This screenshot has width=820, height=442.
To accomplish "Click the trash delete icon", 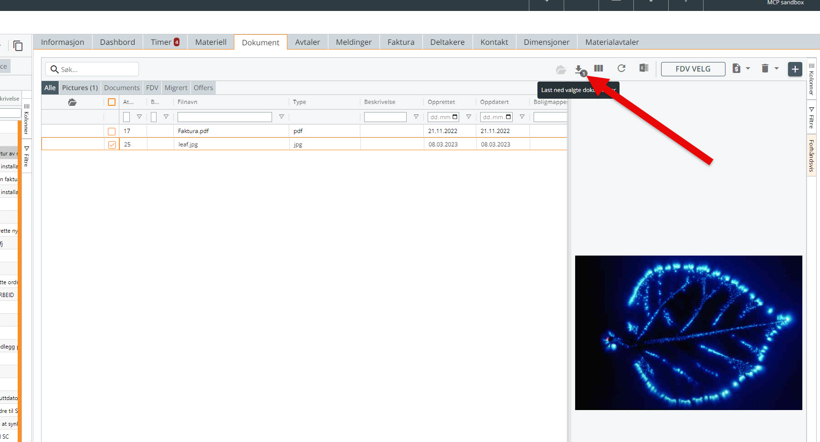I will tap(765, 68).
